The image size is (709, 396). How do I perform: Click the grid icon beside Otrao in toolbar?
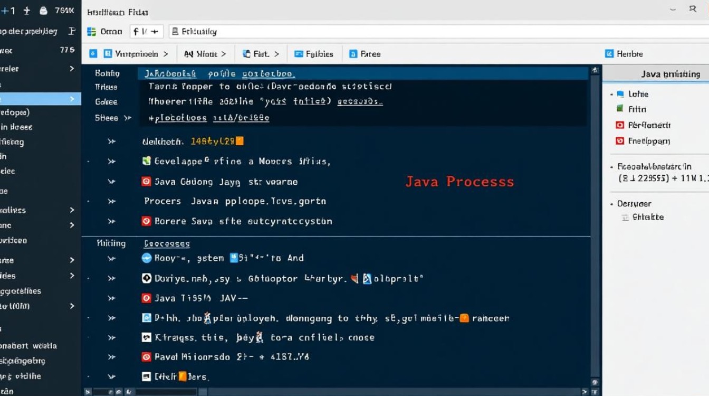[91, 32]
